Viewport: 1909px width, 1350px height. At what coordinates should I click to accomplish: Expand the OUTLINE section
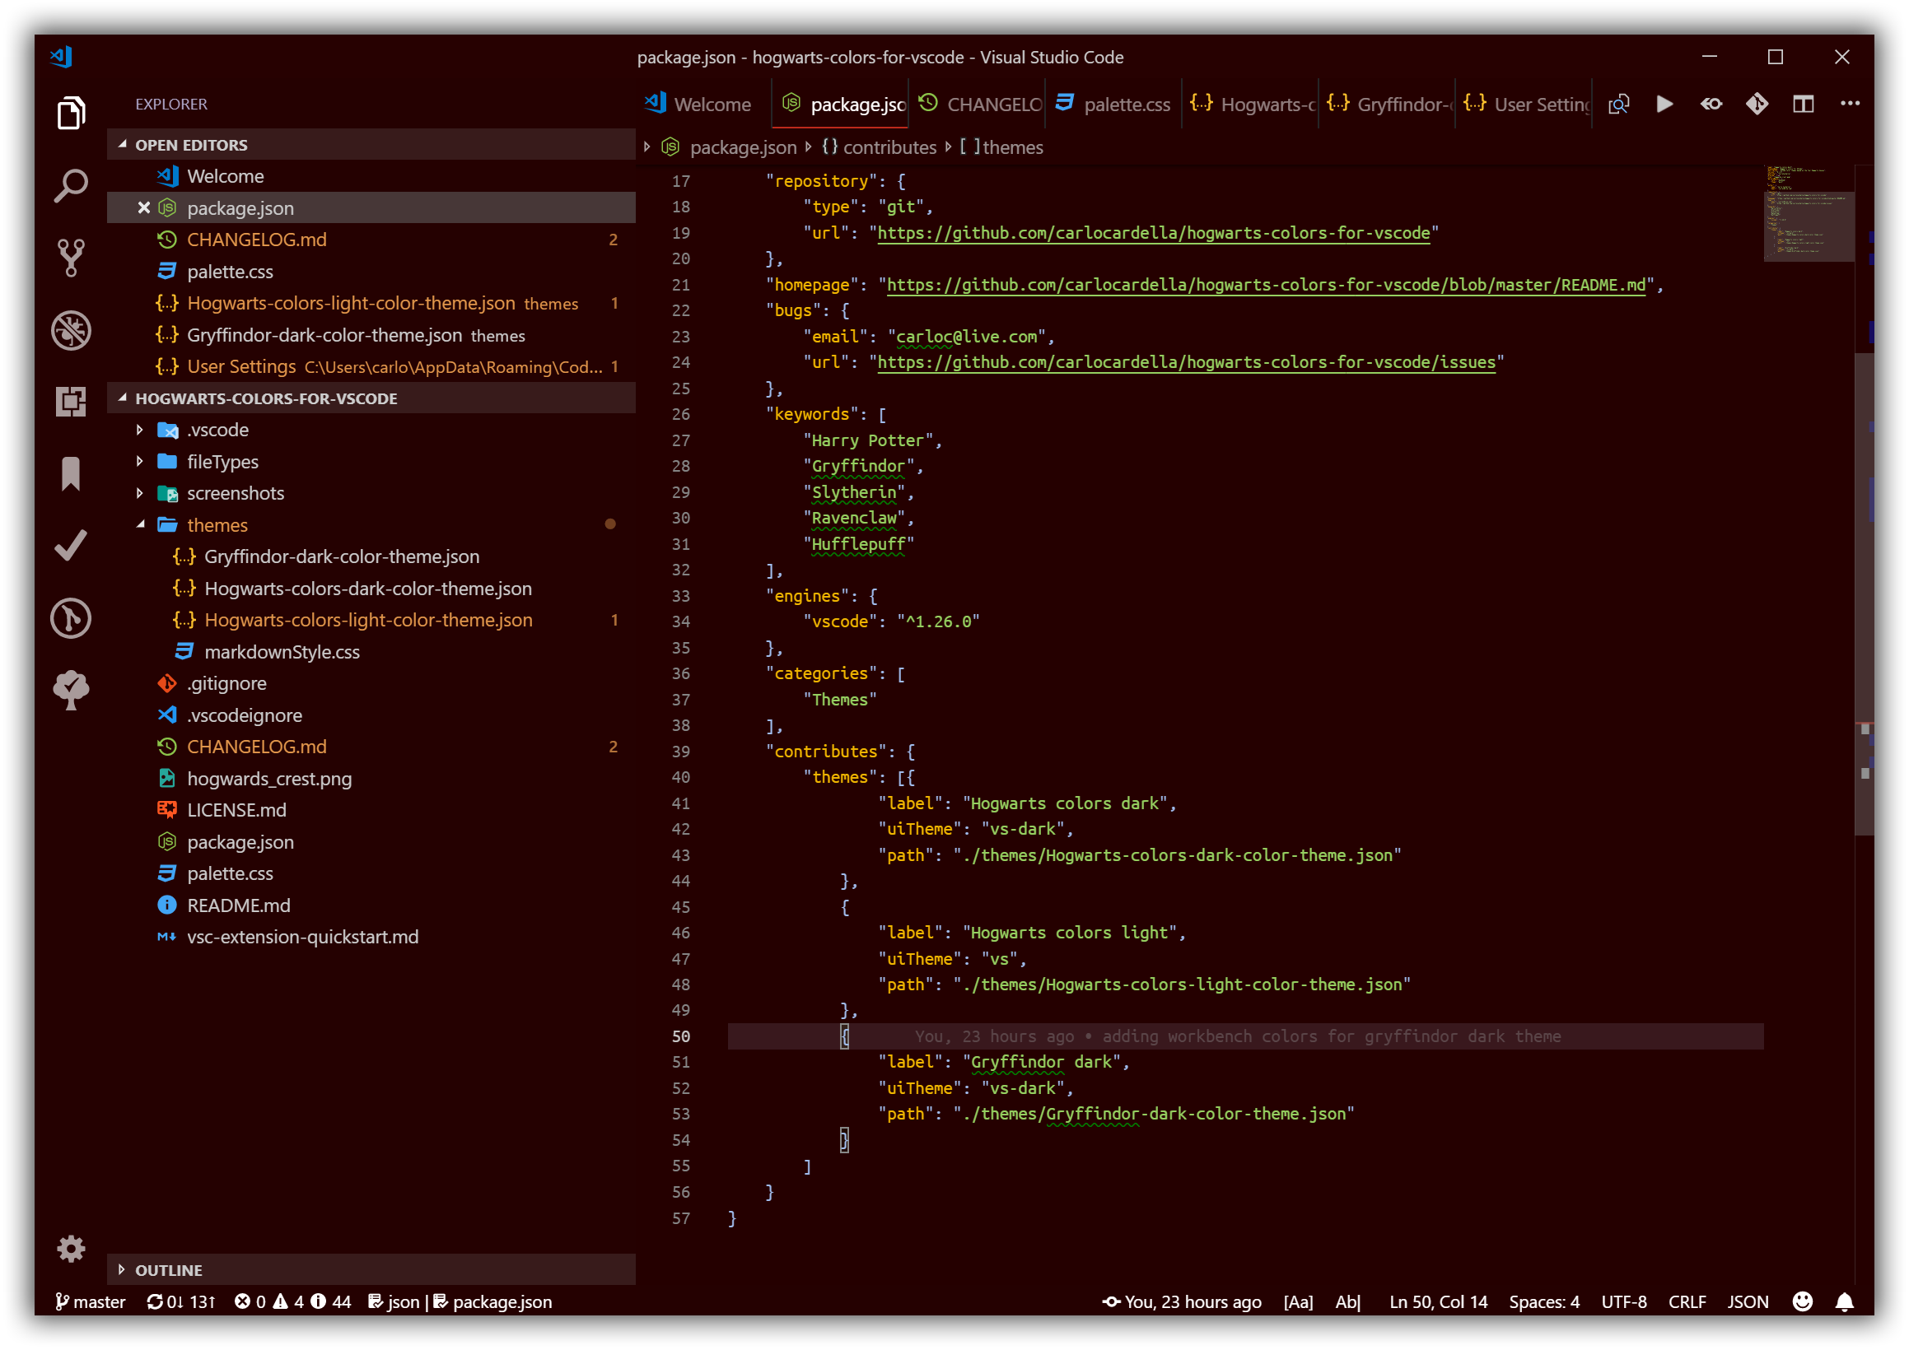click(x=169, y=1269)
